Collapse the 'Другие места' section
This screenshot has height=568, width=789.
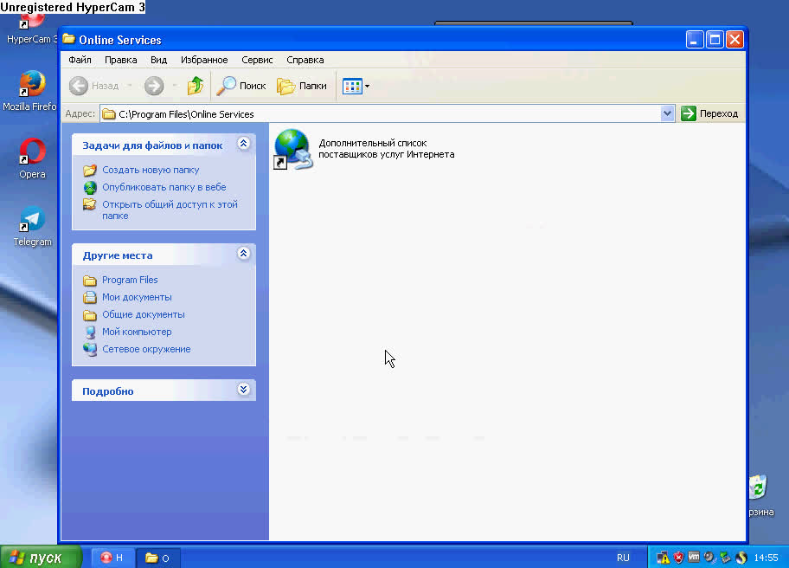243,254
